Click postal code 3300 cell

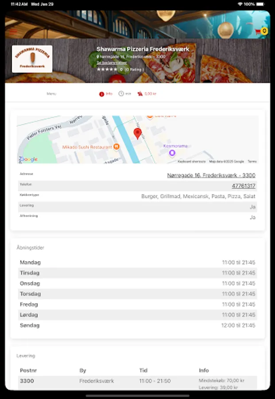27,381
